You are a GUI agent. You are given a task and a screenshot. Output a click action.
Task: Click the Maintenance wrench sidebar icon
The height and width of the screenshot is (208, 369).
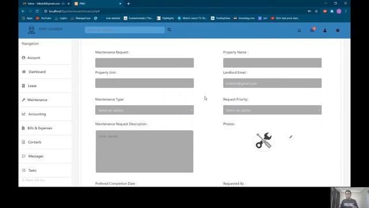click(x=24, y=100)
